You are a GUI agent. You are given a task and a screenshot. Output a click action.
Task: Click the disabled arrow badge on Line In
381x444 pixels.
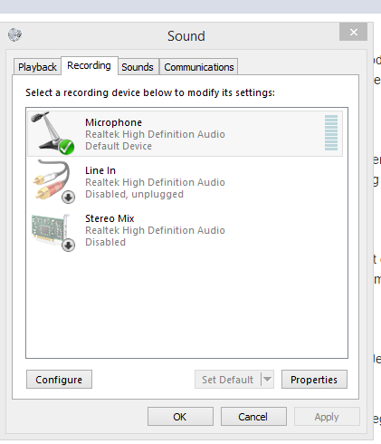(69, 198)
